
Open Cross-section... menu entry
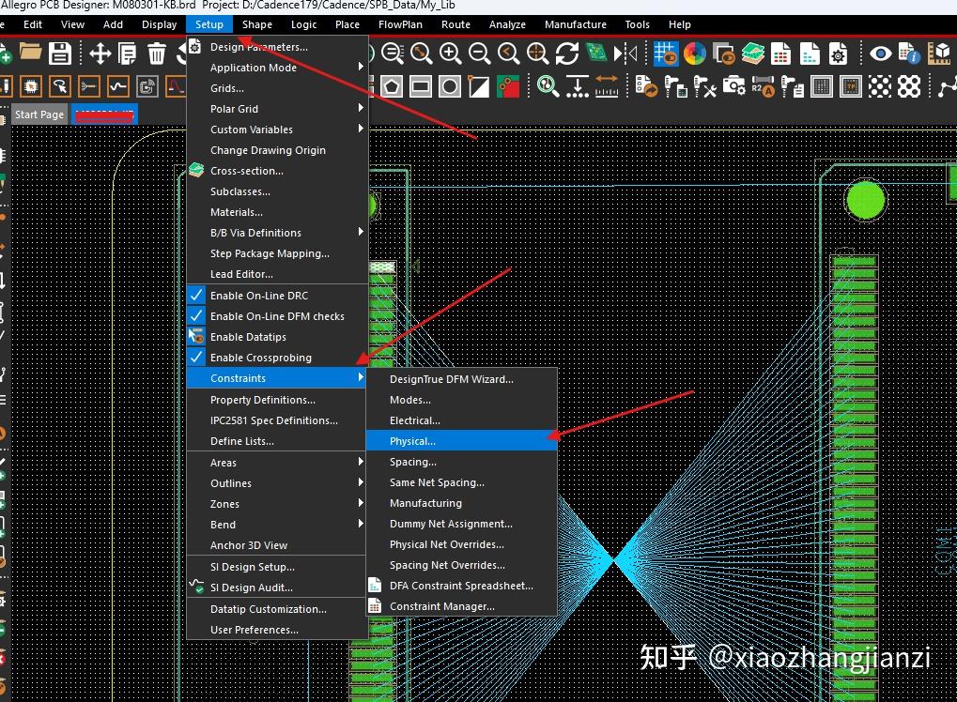278,171
